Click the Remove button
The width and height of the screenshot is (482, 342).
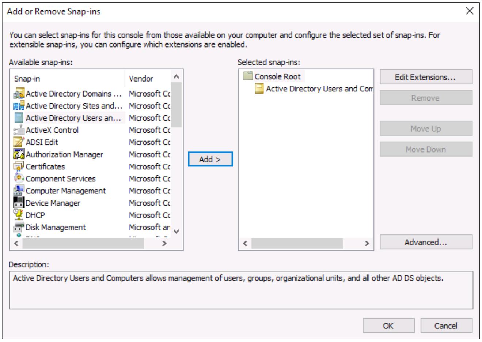coord(426,98)
